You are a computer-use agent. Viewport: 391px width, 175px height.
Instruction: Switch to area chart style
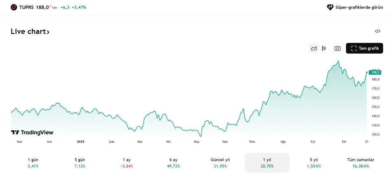tap(314, 48)
